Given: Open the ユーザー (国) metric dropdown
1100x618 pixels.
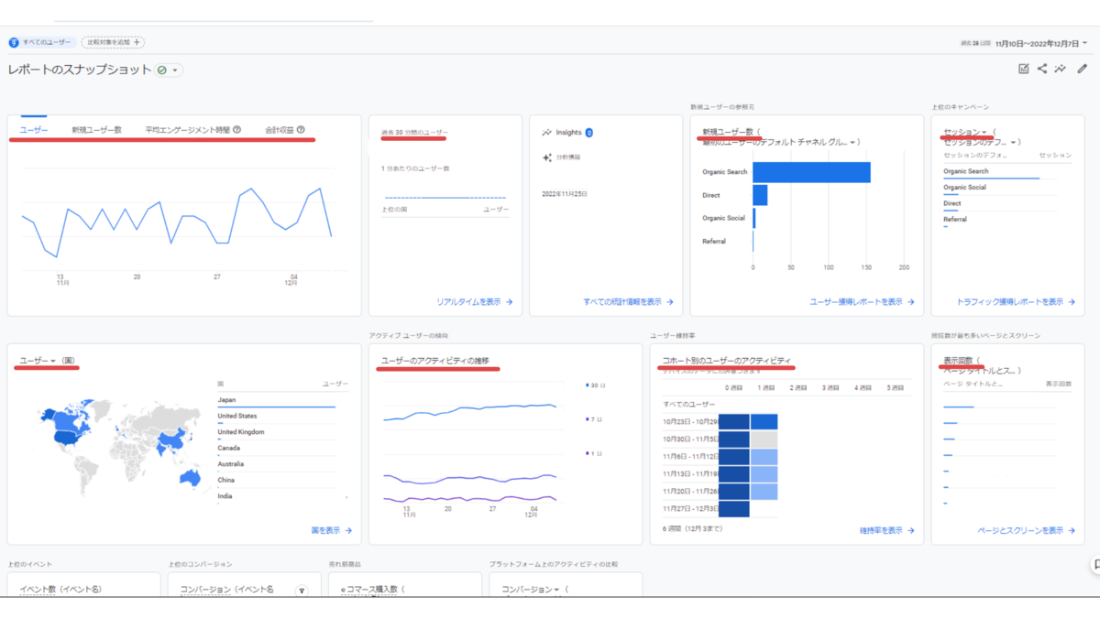Looking at the screenshot, I should [38, 361].
